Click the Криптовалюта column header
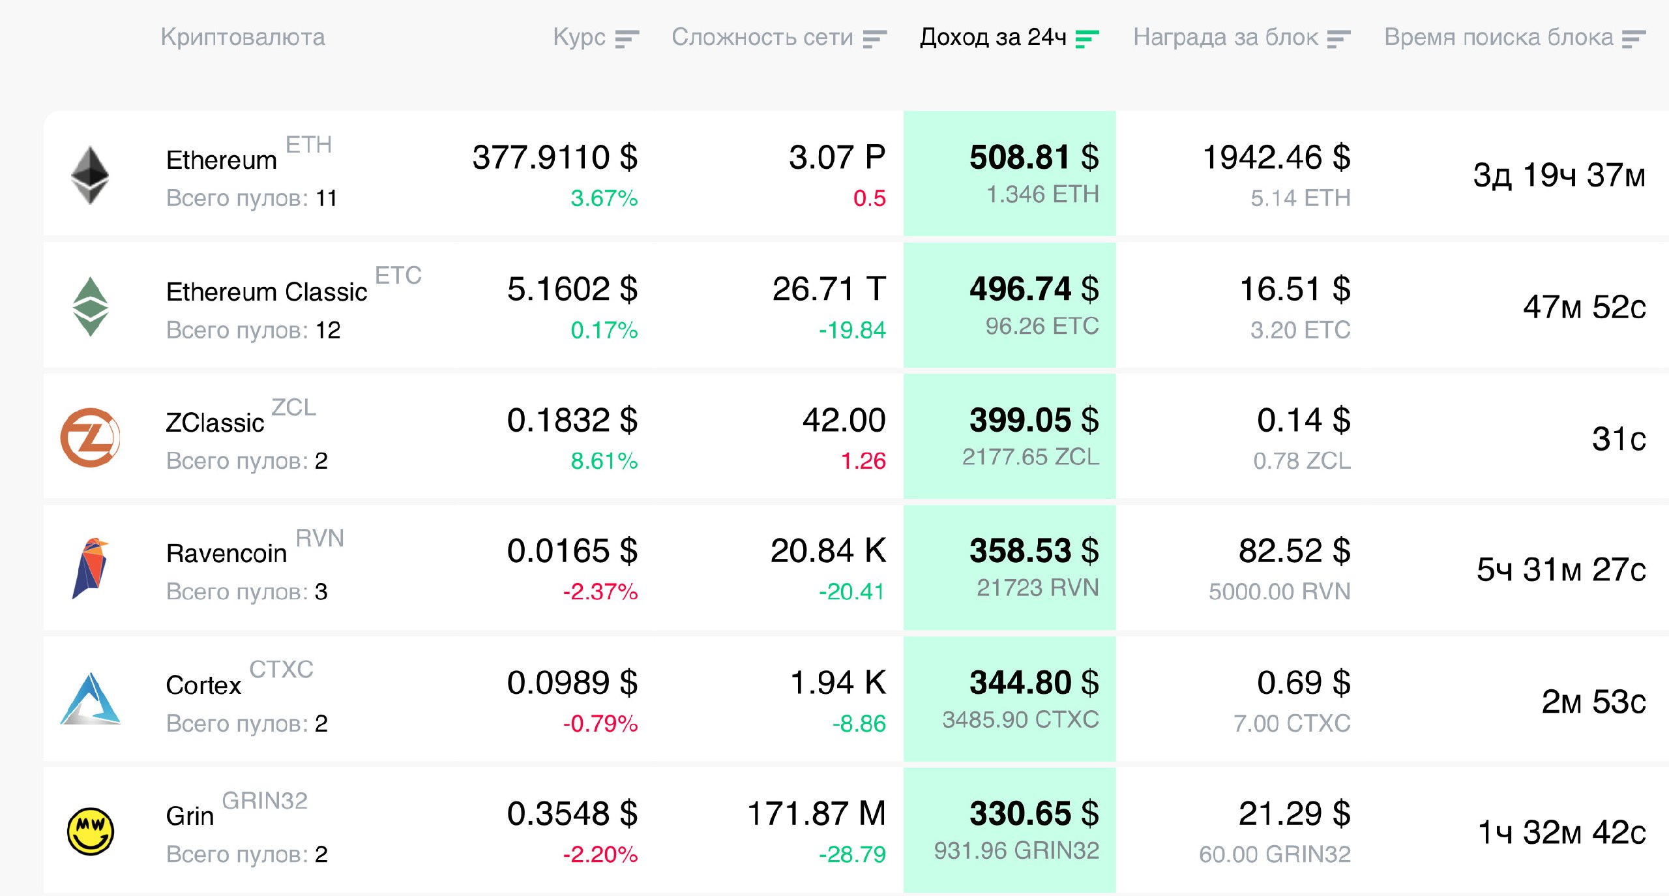1669x896 pixels. click(x=243, y=37)
